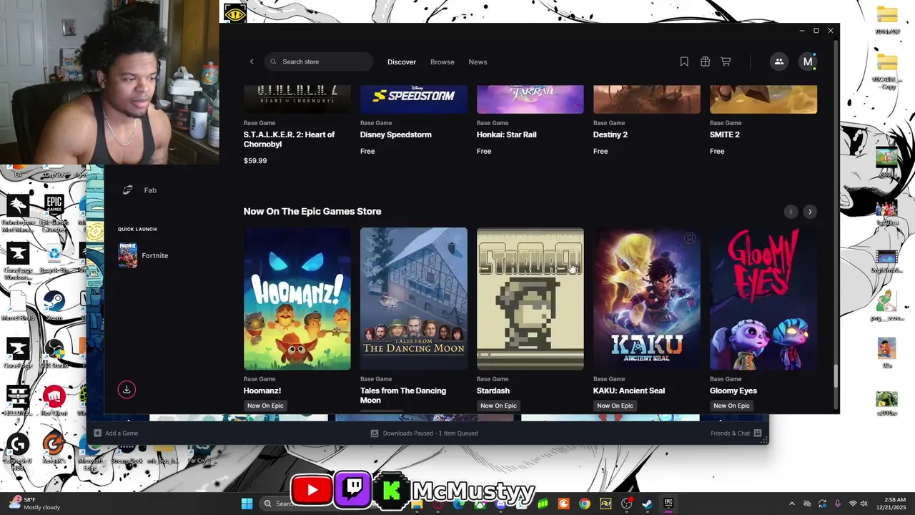Click the Destiny 2 title link
This screenshot has height=515, width=915.
pos(610,134)
